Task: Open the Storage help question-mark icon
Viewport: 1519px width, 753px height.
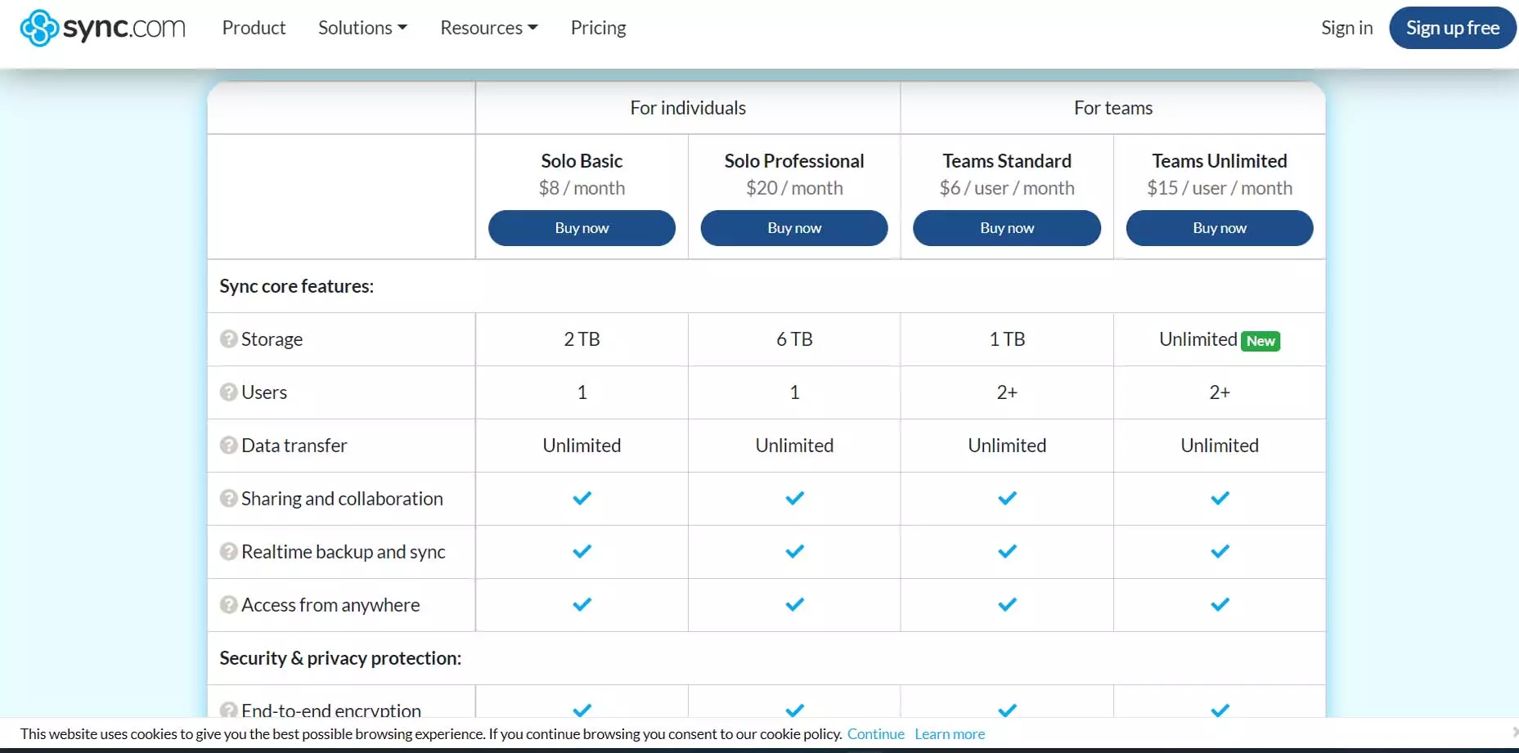Action: point(229,338)
